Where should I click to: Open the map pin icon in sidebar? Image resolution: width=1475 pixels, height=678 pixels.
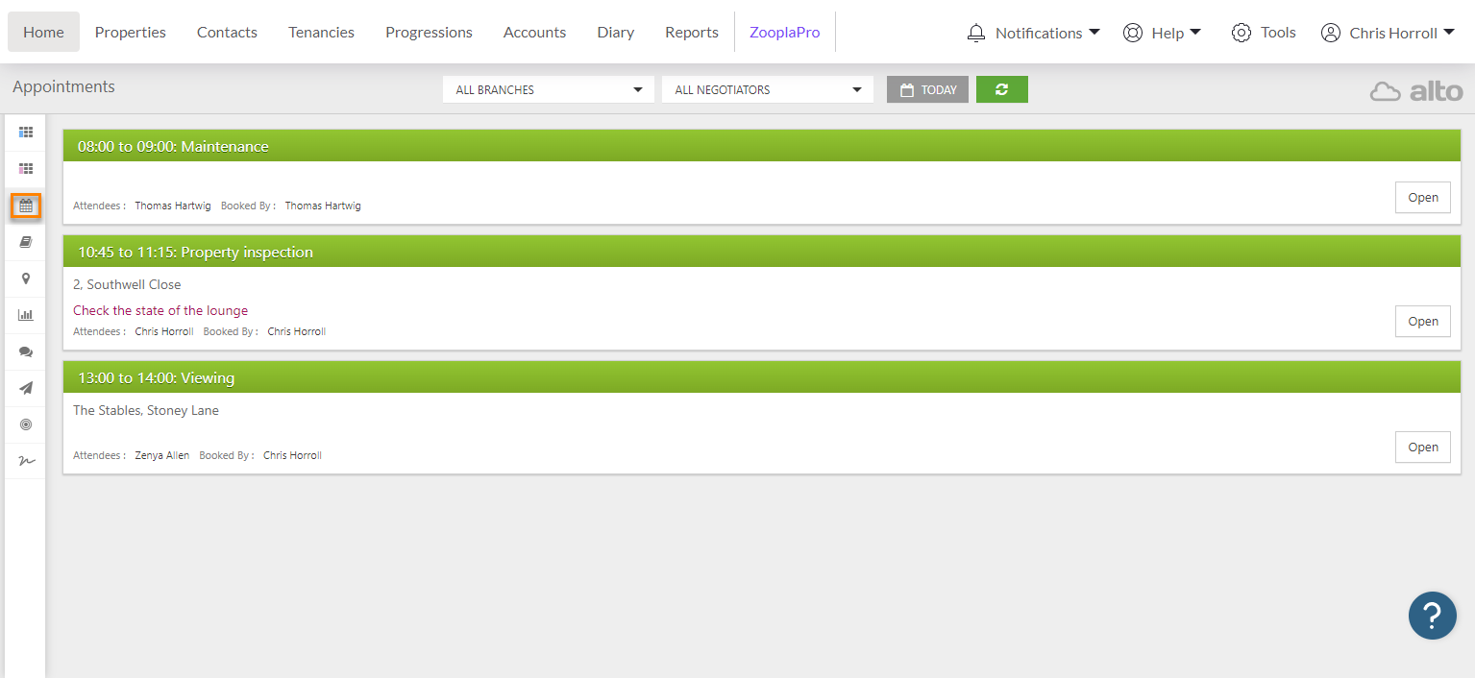tap(26, 278)
